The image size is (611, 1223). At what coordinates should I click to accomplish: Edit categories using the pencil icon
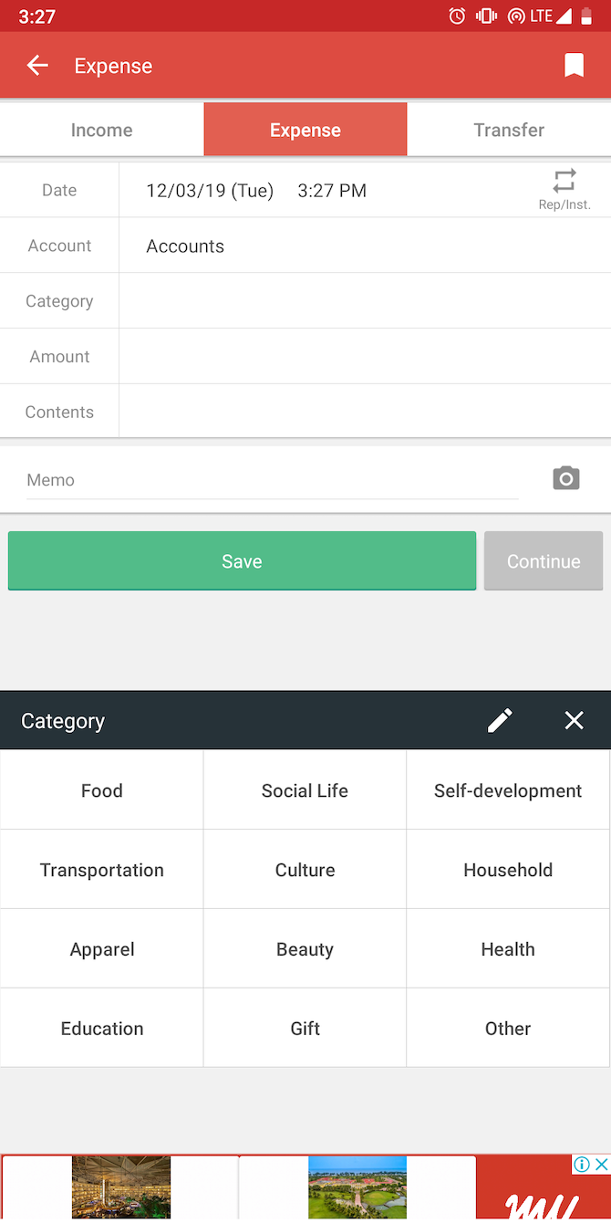[500, 720]
